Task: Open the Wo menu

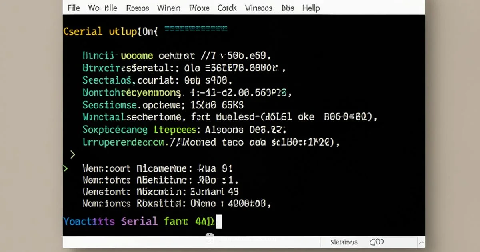Action: tap(94, 8)
